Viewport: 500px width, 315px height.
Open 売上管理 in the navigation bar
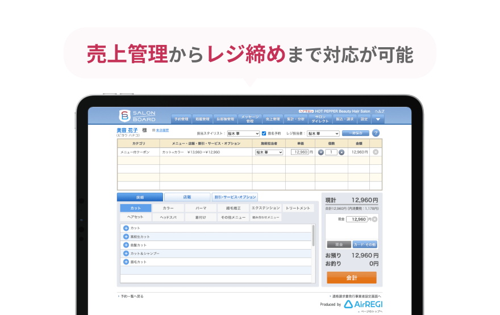point(273,119)
